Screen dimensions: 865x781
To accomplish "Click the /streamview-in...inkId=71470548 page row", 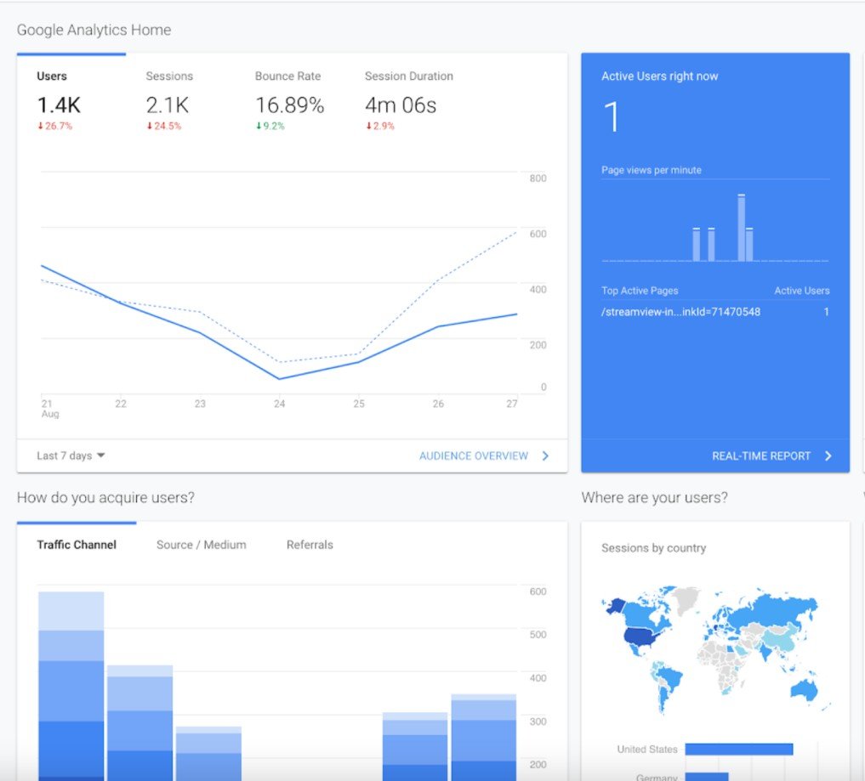I will point(715,312).
